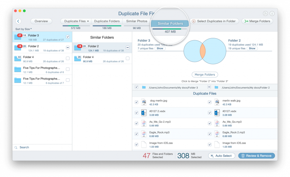Click Merge Folders toolbar button
Viewport: 290px width, 177px height.
coord(257,21)
